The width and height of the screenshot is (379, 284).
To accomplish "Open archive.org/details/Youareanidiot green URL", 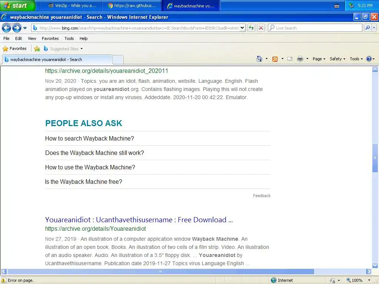I will tap(95, 229).
